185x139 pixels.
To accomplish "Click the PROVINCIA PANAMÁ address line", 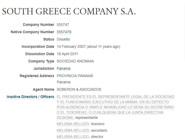I will click(75, 76).
